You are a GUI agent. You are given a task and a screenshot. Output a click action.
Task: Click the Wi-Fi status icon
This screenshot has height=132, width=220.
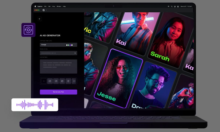[168, 7]
